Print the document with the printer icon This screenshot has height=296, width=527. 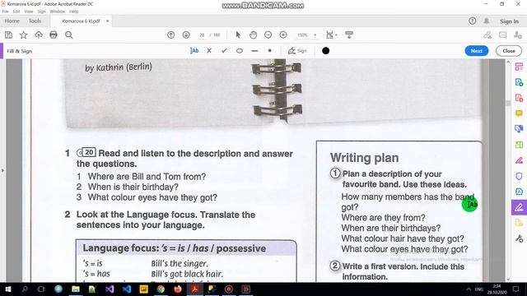[x=54, y=35]
